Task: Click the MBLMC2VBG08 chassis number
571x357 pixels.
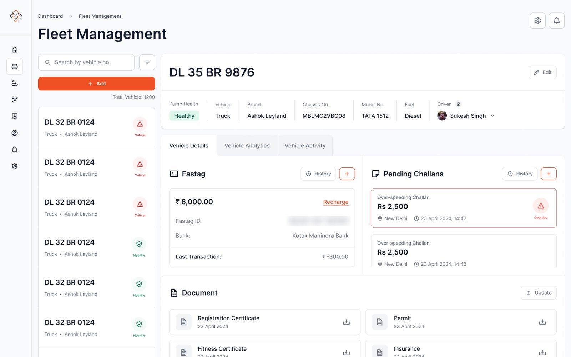Action: tap(324, 116)
